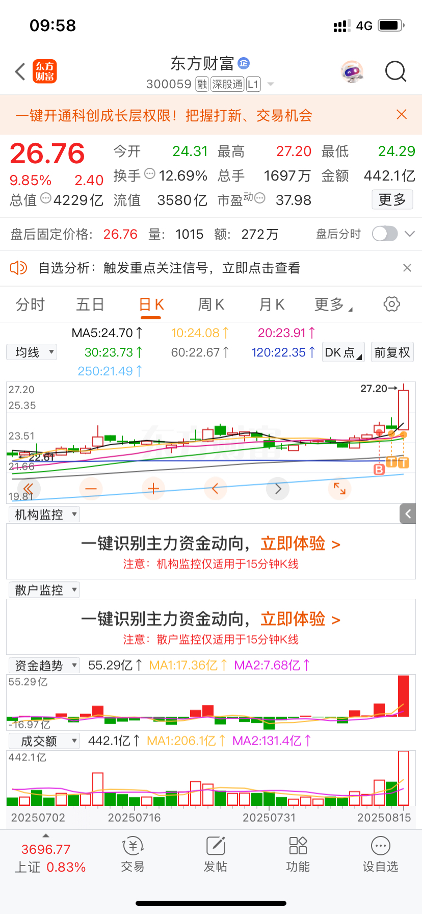Viewport: 422px width, 914px height.
Task: Open chart settings gear icon
Action: [391, 304]
